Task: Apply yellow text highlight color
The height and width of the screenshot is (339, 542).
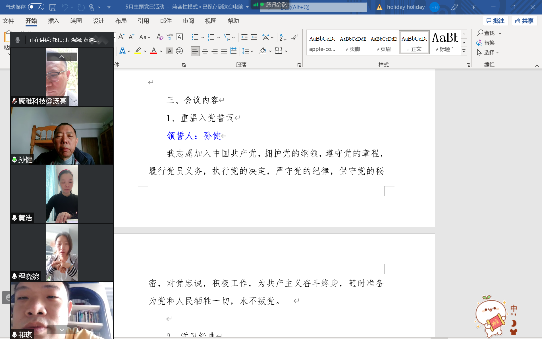Action: pos(138,51)
